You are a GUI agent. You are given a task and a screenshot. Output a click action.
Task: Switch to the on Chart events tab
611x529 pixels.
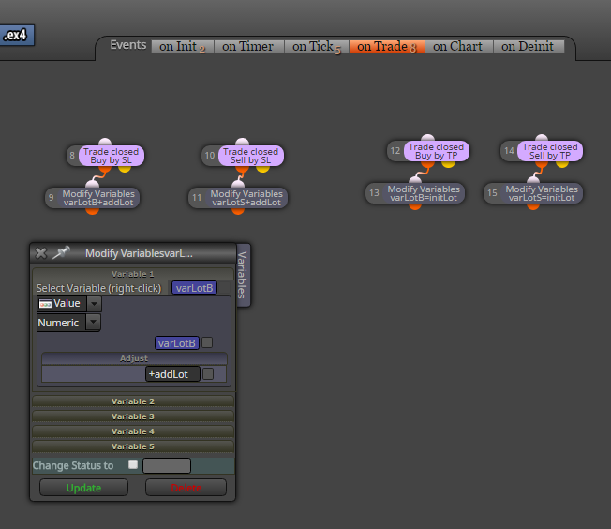coord(458,46)
